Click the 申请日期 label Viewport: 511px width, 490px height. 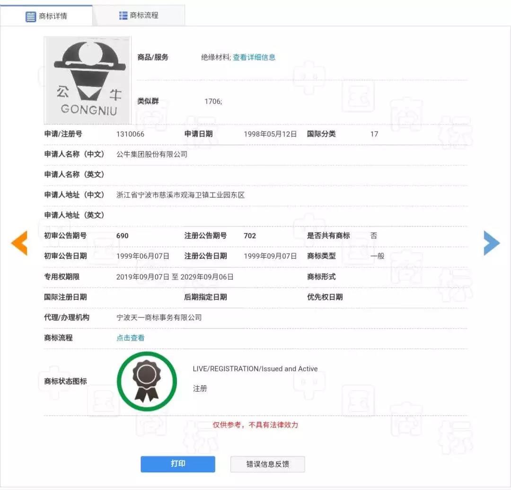[x=198, y=134]
